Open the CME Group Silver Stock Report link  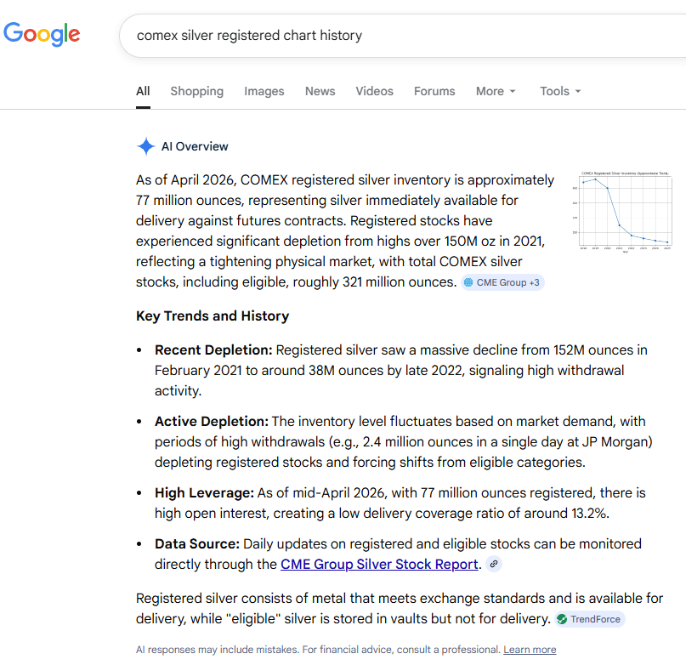click(x=379, y=564)
